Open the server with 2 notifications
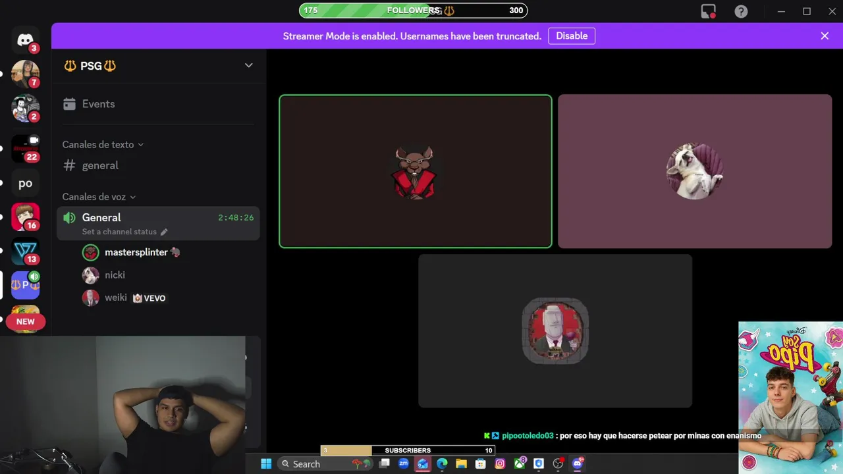Viewport: 843px width, 474px height. [x=25, y=108]
